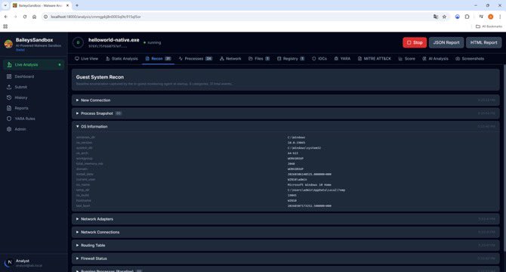Select the os_version value '10.0.19045'
506x272 pixels.
point(296,143)
